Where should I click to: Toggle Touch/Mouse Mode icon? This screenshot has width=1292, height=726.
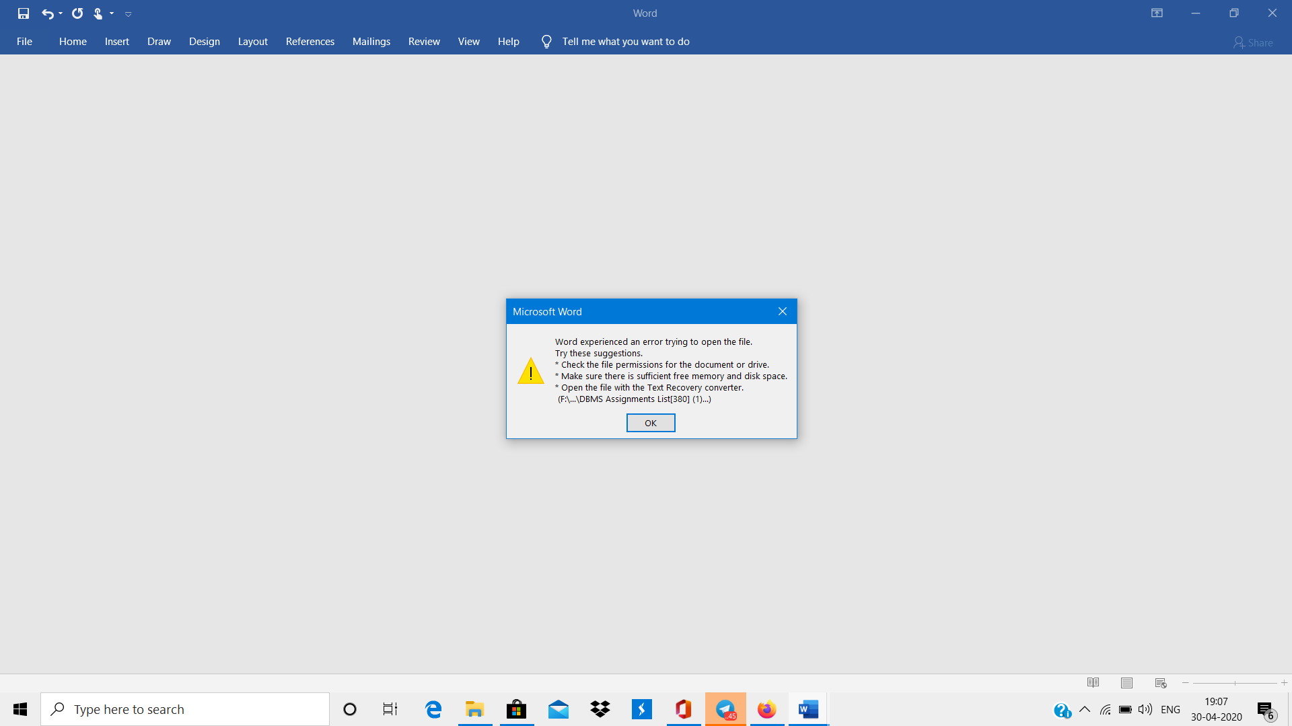pos(98,13)
